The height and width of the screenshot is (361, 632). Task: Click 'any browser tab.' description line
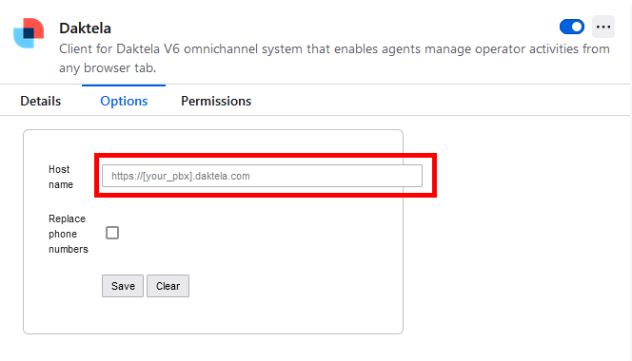click(108, 68)
